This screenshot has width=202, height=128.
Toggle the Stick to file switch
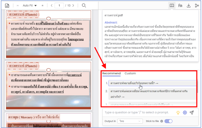coord(168,121)
